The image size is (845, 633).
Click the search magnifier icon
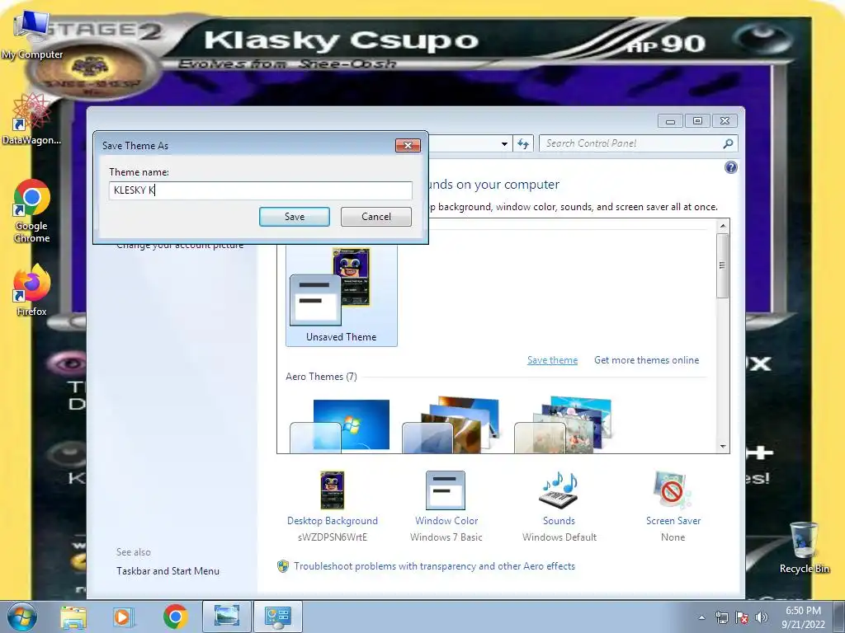(x=728, y=143)
